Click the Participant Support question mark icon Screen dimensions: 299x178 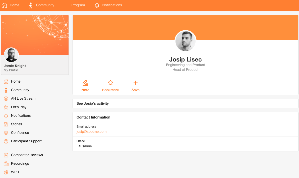(6, 141)
